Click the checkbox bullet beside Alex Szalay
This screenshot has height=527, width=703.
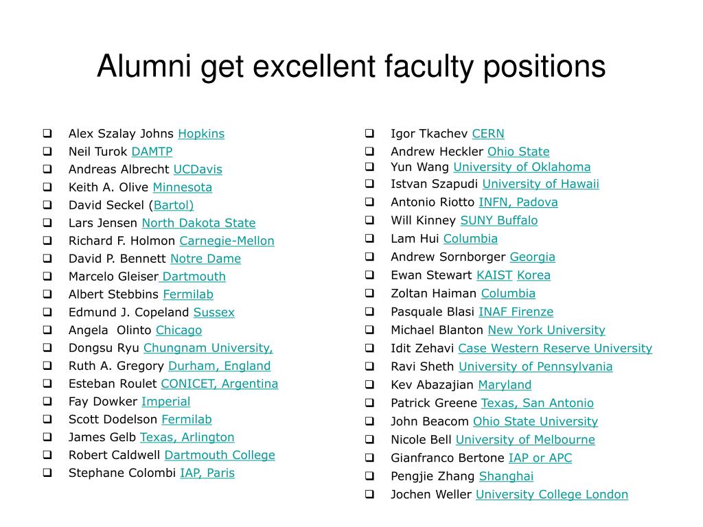(47, 133)
